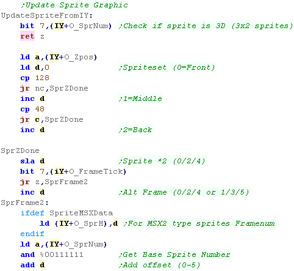The image size is (294, 271).
Task: Click the sla instruction
Action: tap(27, 161)
